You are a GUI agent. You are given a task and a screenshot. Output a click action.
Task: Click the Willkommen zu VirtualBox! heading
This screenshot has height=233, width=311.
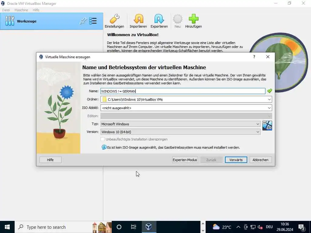coord(133,35)
